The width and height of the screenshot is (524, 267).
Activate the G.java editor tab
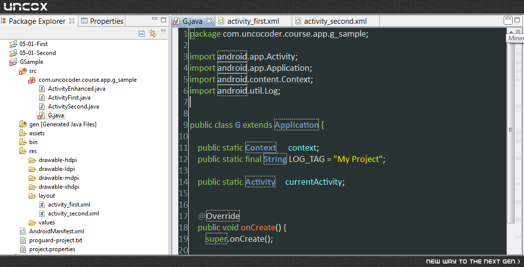(x=192, y=21)
